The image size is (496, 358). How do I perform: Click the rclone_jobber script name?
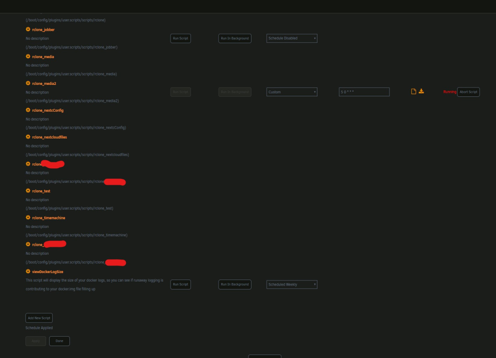coord(43,30)
